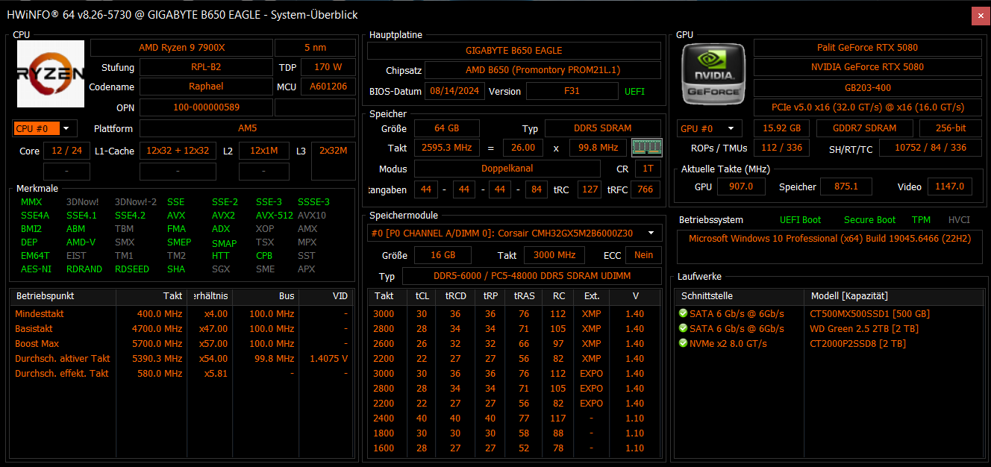
Task: Click the OPN 100-000000589 field
Action: coord(206,107)
